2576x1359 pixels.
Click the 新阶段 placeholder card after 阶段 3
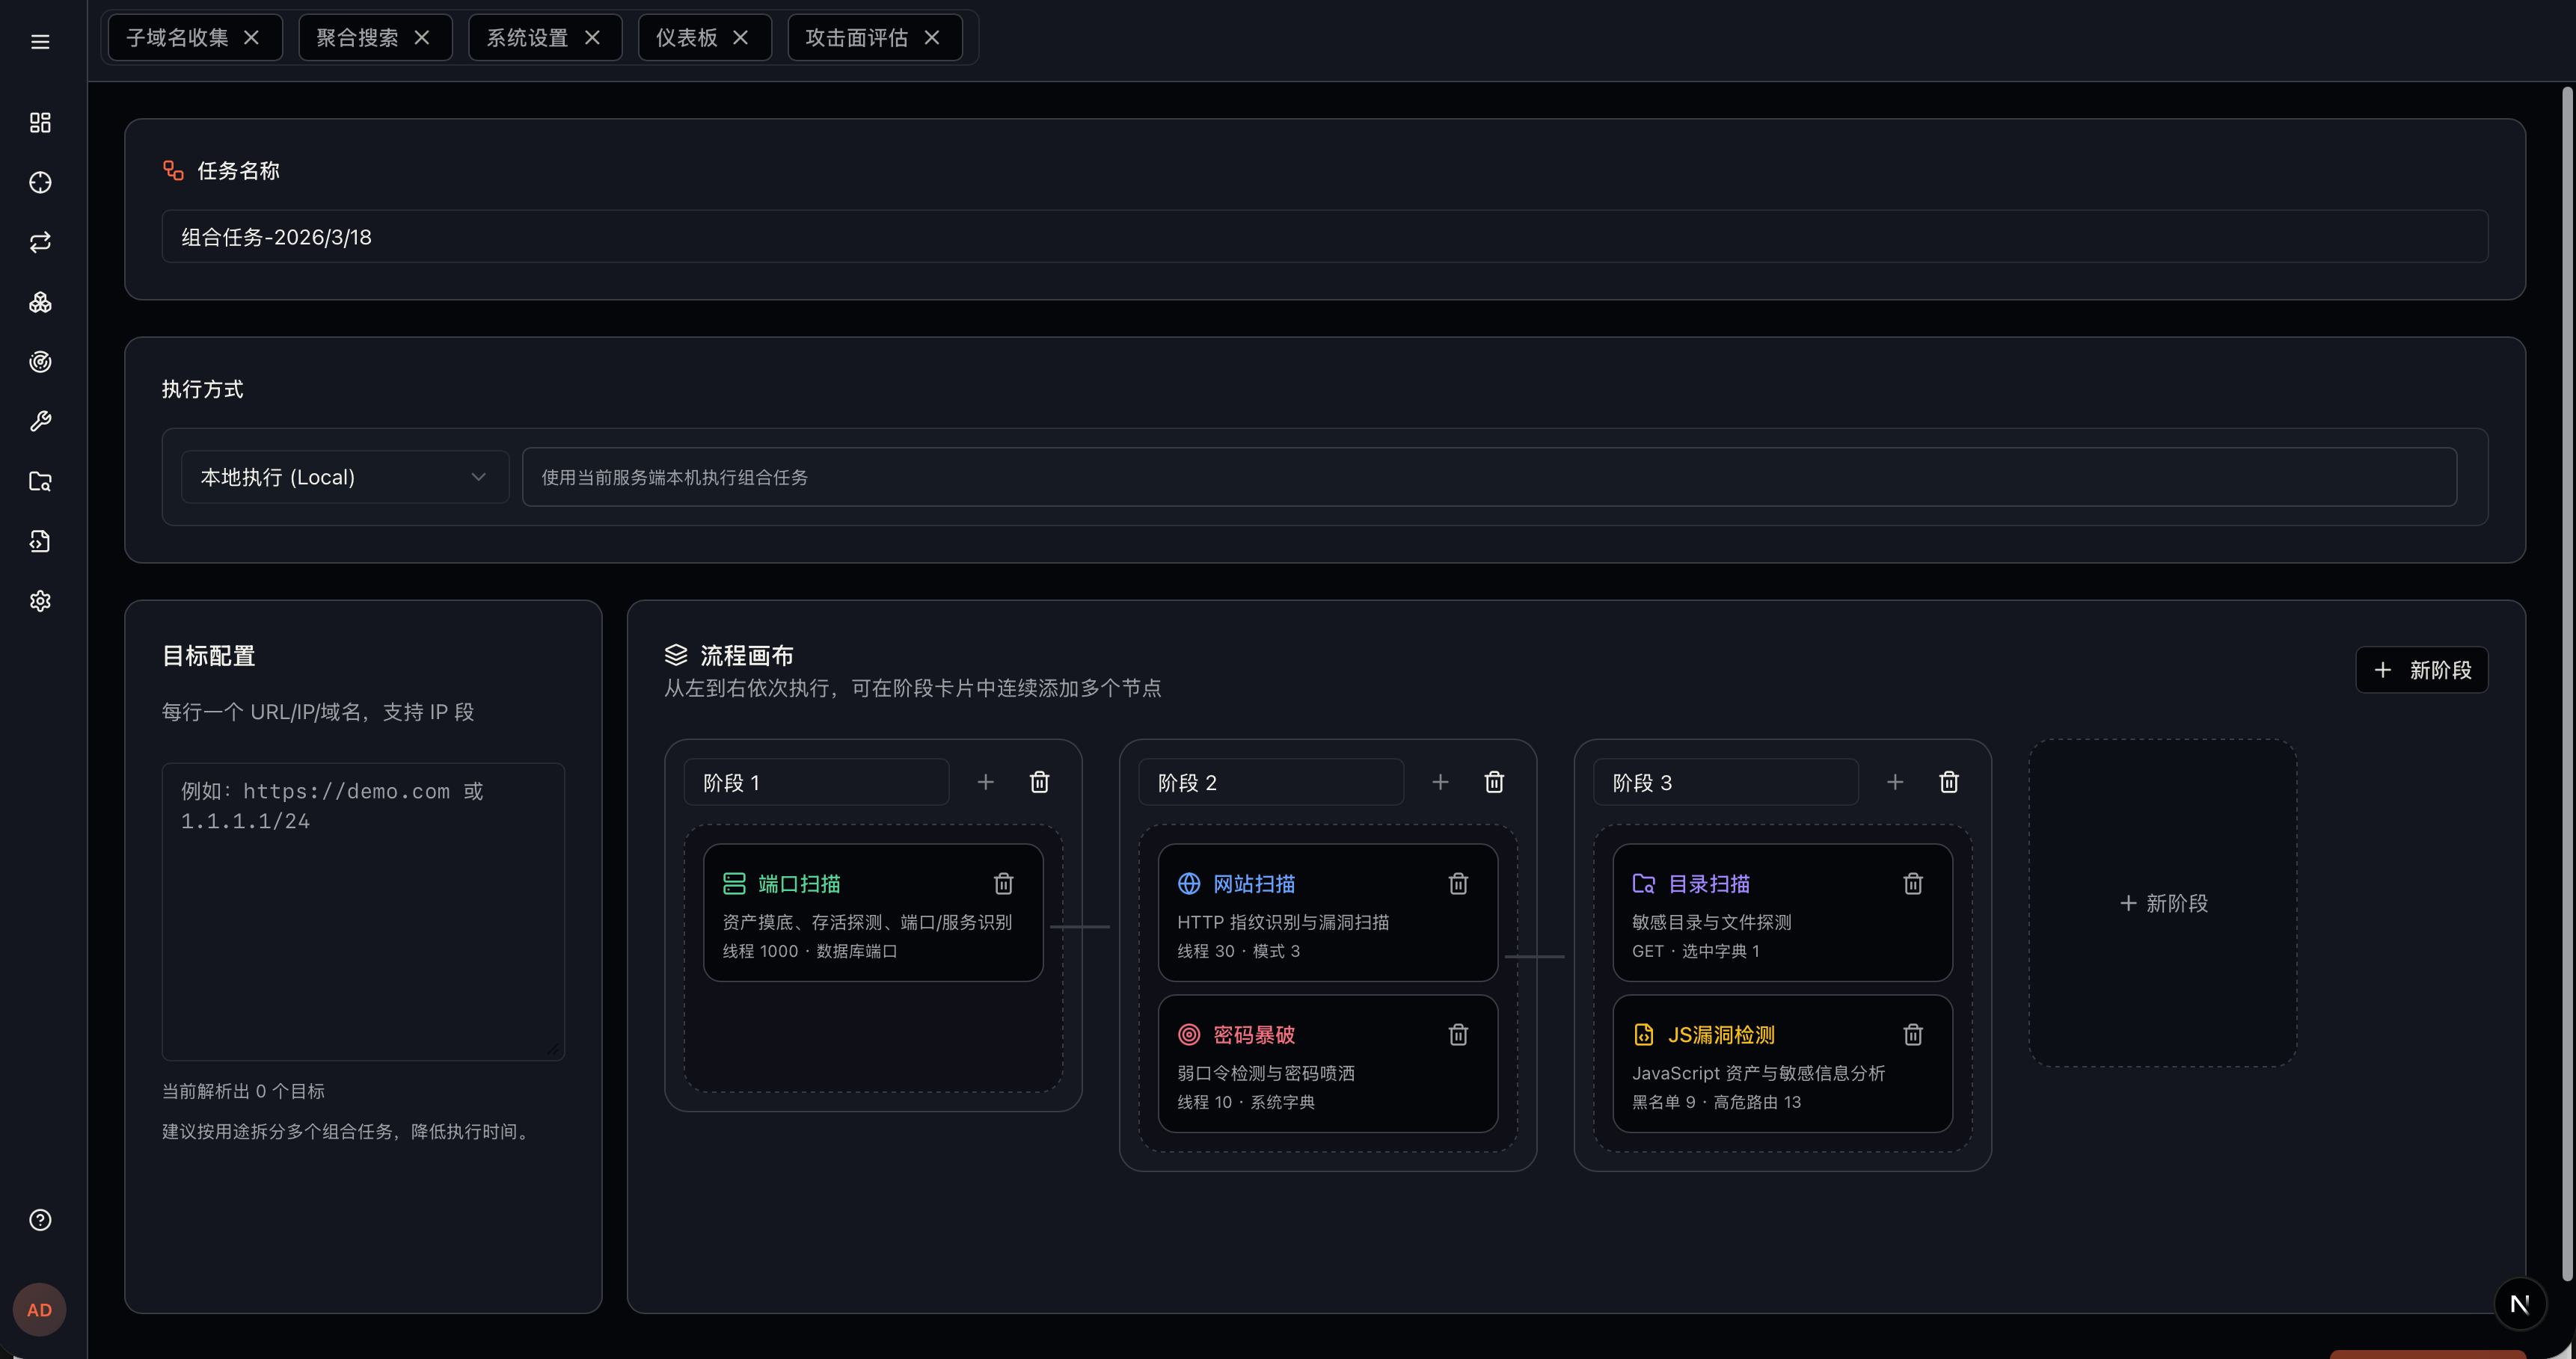pyautogui.click(x=2162, y=903)
